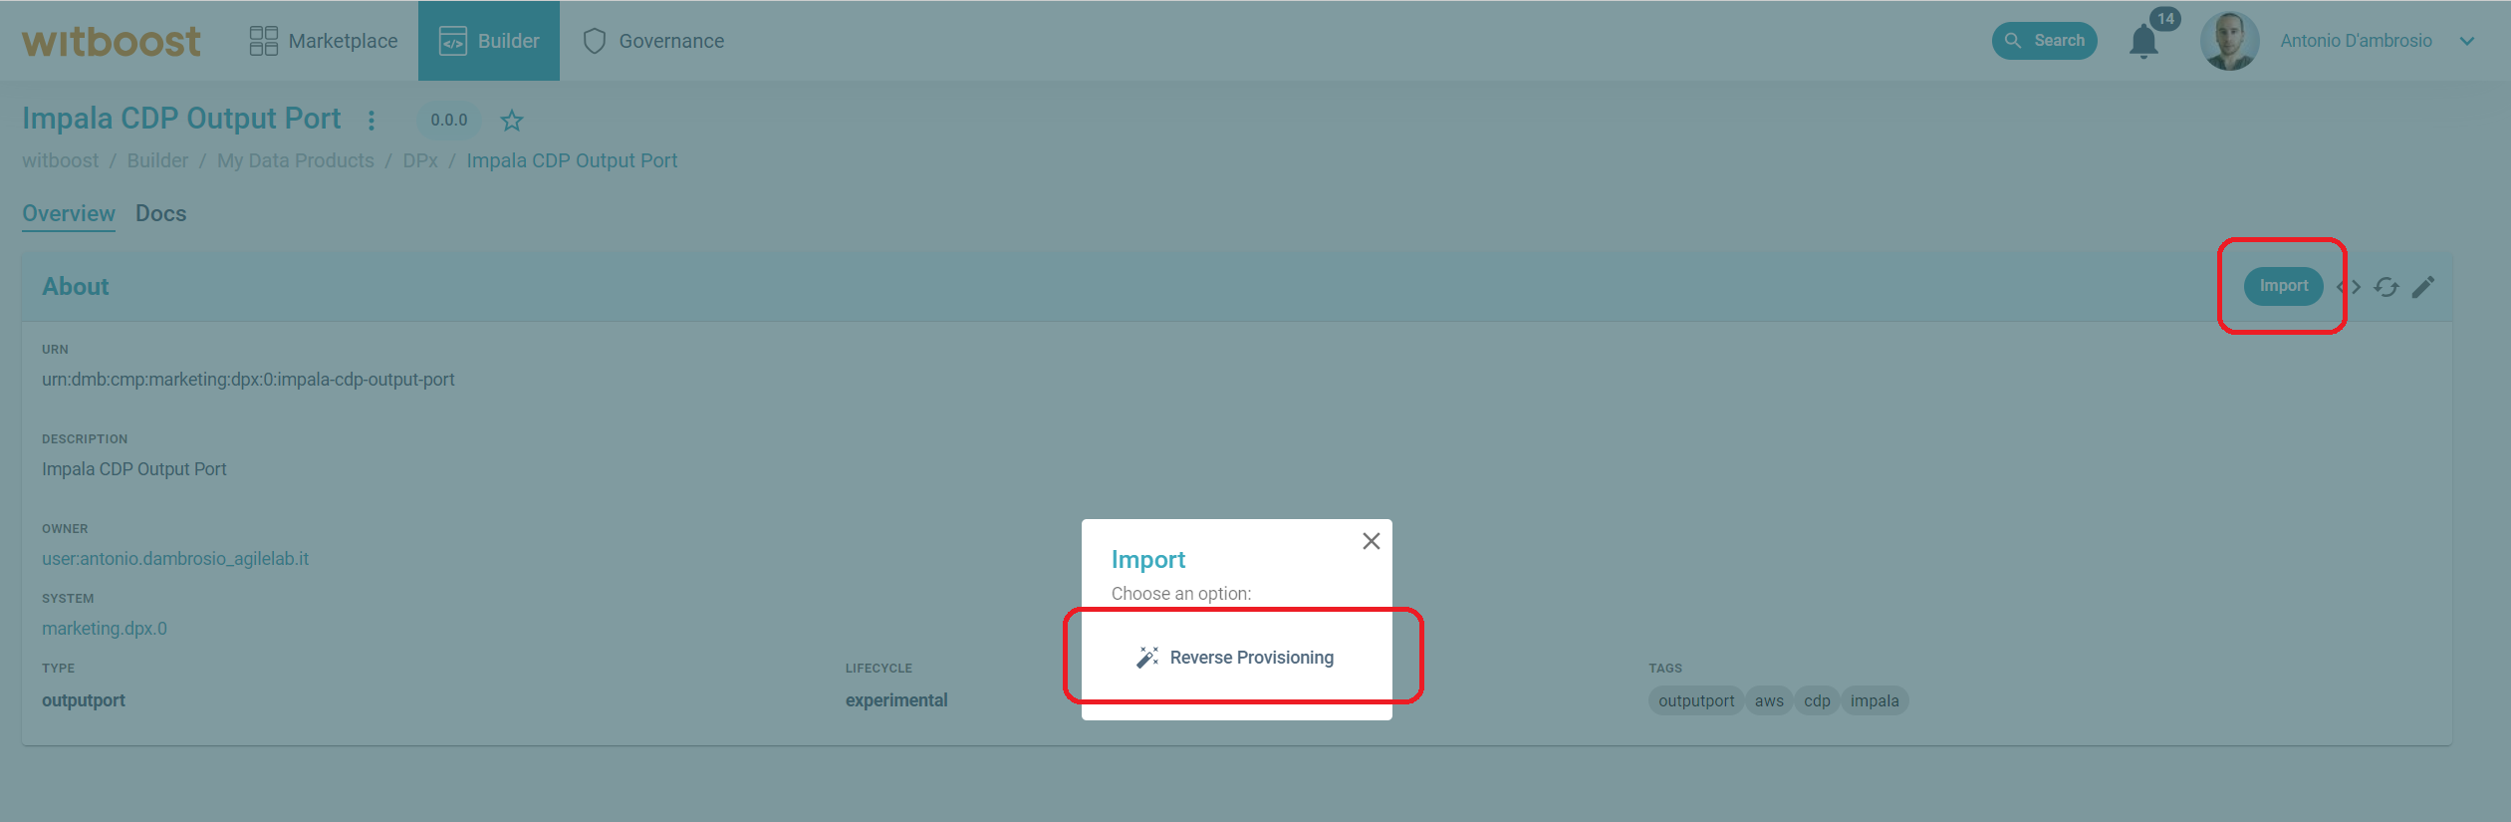Click the Import dialog heading
2511x822 pixels.
tap(1148, 560)
